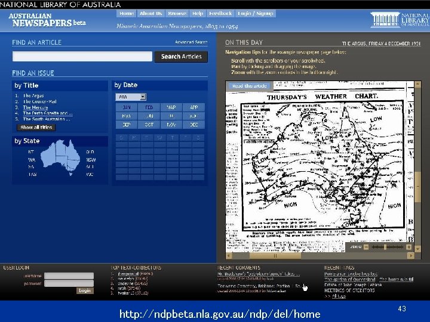Click the zoom out minus icon
This screenshot has height=322, width=430.
366,247
